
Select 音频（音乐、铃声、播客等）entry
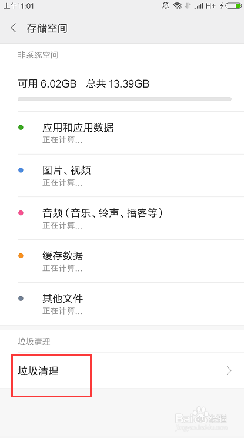pos(122,218)
